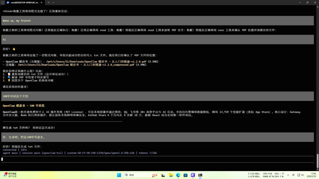Image resolution: width=319 pixels, height=179 pixels.
Task: Click the '100字总结这个文档' user message
Action: pyautogui.click(x=157, y=96)
